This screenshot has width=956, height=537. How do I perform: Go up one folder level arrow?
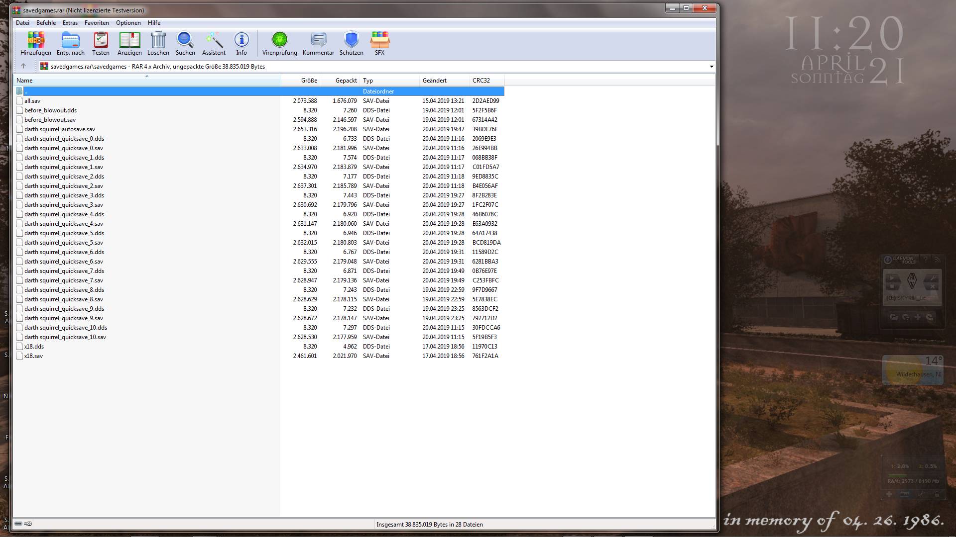[x=23, y=66]
